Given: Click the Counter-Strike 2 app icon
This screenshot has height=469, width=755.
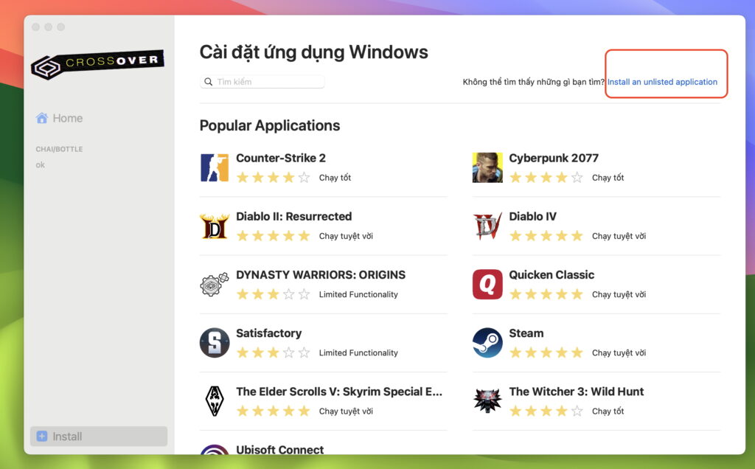Looking at the screenshot, I should [214, 167].
